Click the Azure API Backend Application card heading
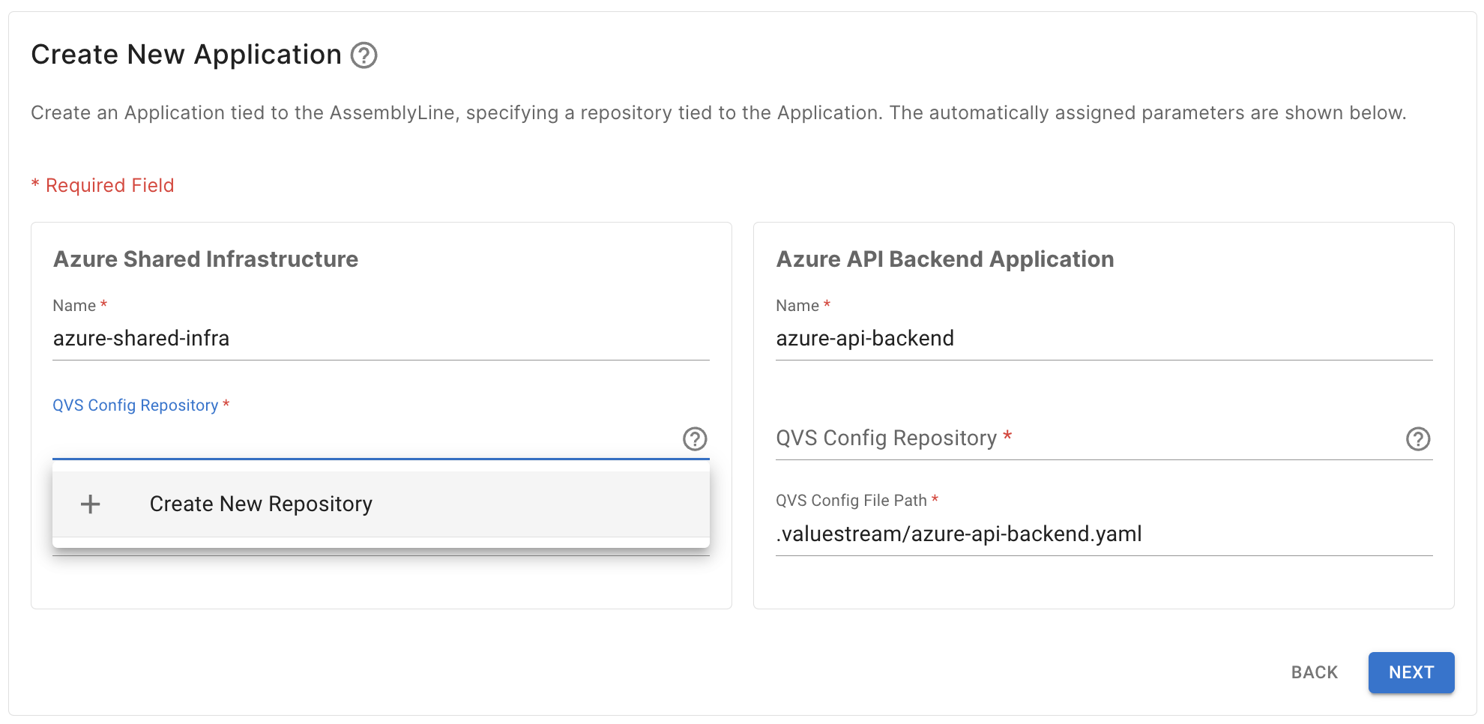 (x=944, y=259)
